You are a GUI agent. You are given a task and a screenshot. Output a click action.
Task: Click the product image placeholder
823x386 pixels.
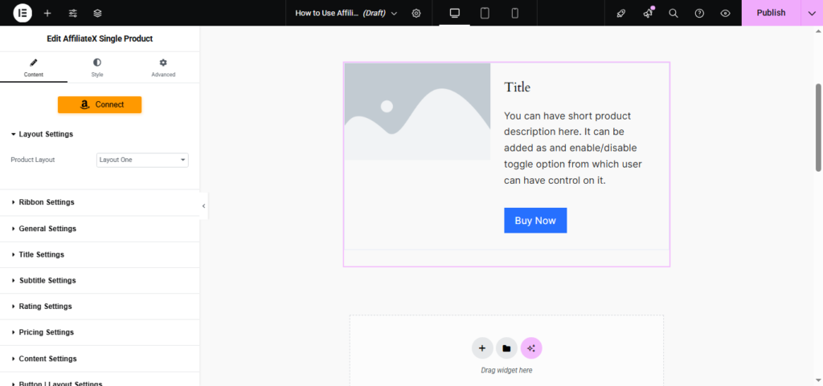coord(417,112)
